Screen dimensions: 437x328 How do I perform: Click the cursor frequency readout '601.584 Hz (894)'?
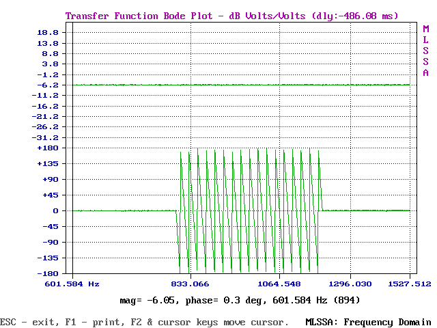(x=316, y=301)
